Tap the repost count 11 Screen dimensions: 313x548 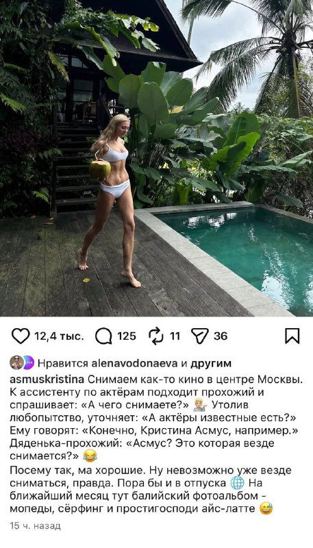point(175,336)
